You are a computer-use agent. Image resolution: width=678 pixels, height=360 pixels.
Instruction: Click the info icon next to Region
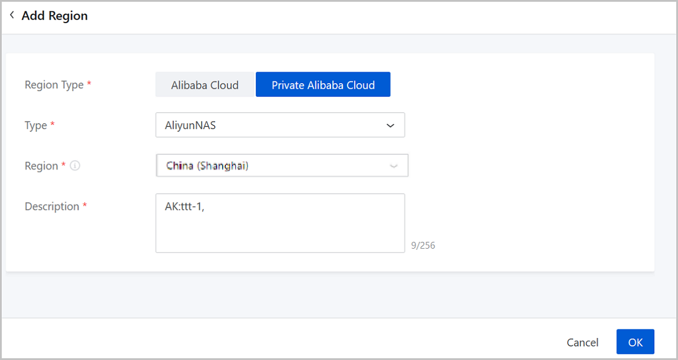point(75,166)
